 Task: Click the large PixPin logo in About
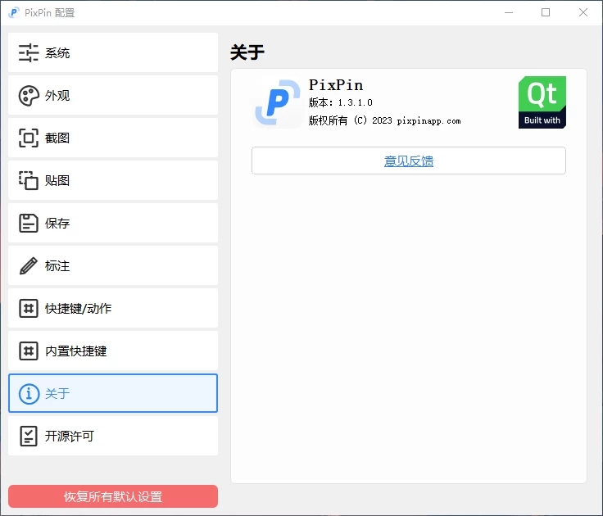click(277, 103)
